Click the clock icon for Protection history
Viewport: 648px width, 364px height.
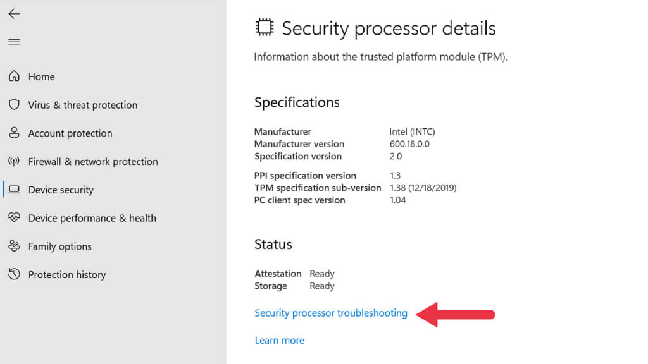tap(14, 274)
